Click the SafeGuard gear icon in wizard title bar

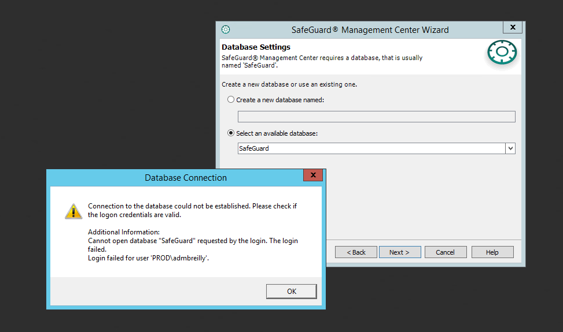(x=226, y=29)
